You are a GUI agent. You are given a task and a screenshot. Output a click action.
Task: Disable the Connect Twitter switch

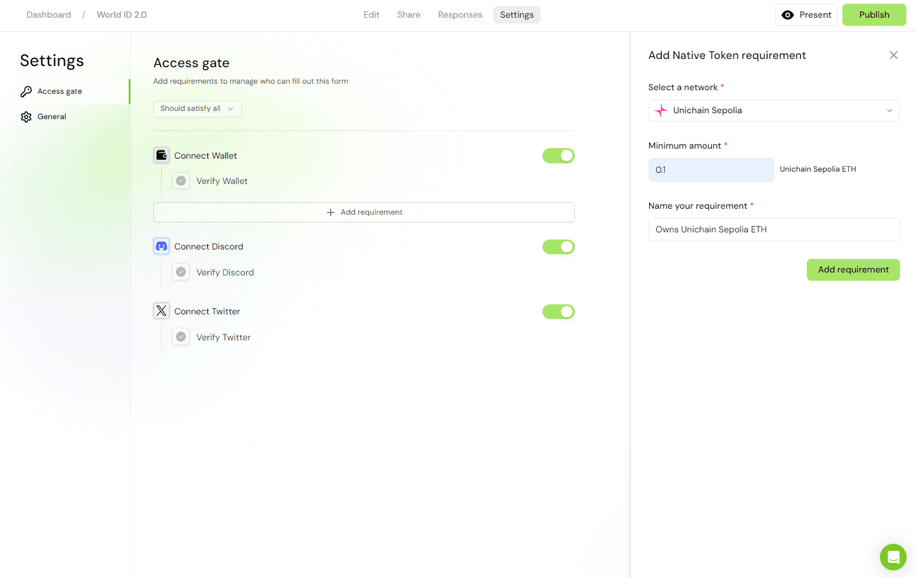[x=558, y=311]
